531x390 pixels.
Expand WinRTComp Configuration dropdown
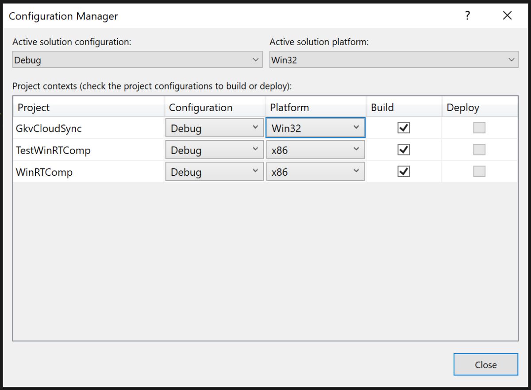coord(214,172)
